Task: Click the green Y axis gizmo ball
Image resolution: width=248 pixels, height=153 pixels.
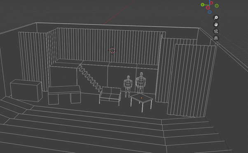Action: pyautogui.click(x=202, y=5)
